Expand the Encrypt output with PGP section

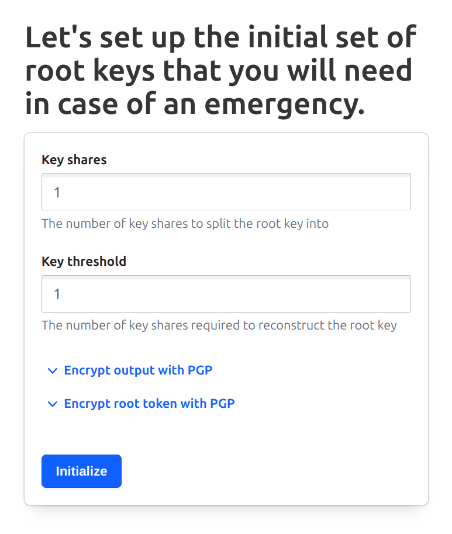pos(138,370)
